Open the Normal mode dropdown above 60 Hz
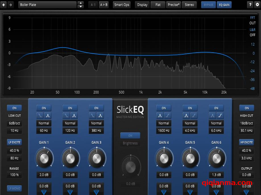The width and height of the screenshot is (261, 195). (44, 123)
